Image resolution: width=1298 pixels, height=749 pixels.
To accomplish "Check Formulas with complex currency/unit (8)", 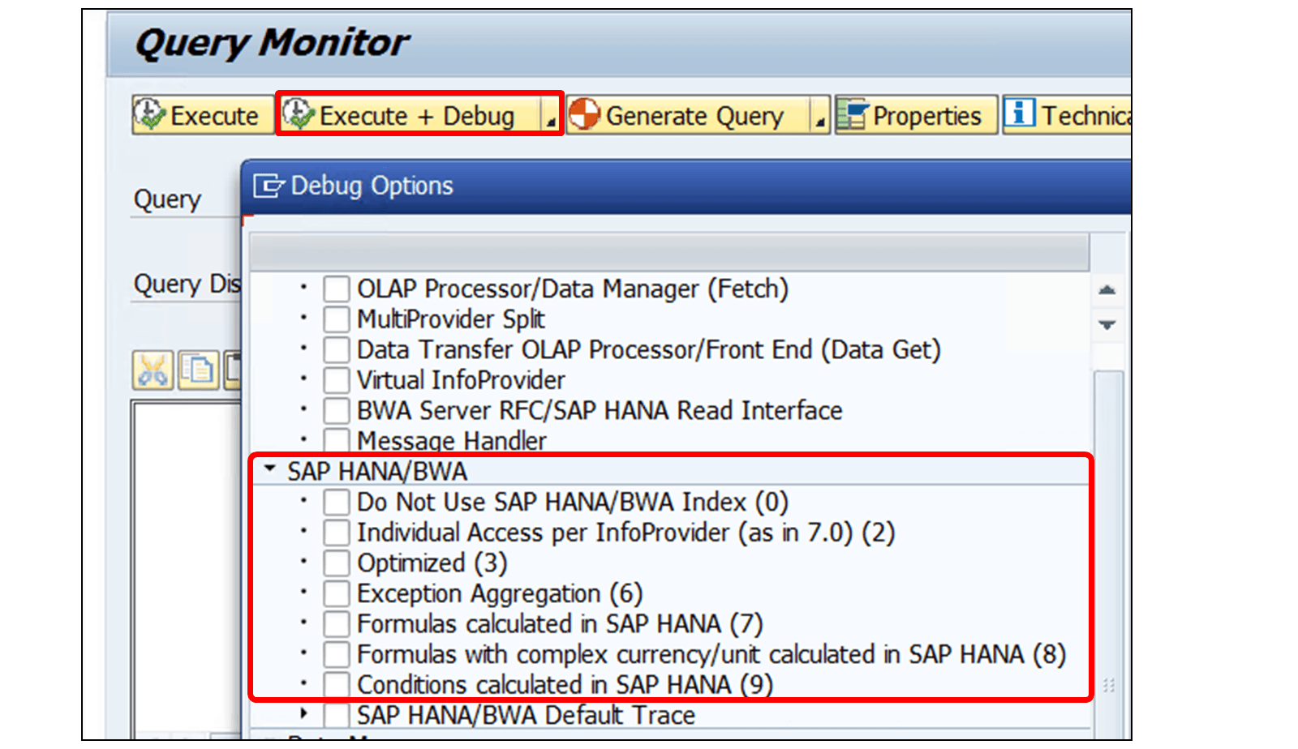I will pos(336,654).
